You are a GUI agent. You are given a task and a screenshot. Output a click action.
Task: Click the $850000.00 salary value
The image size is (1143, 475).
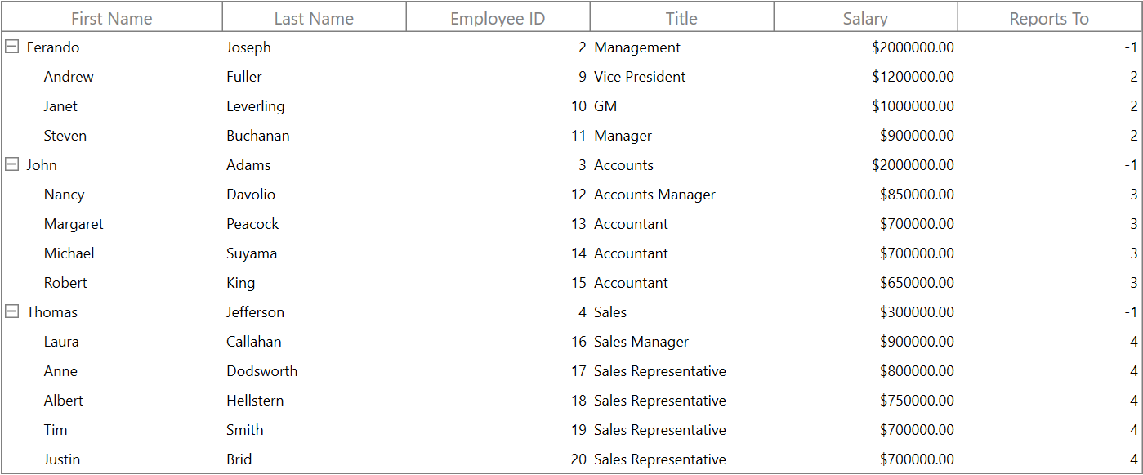click(918, 195)
